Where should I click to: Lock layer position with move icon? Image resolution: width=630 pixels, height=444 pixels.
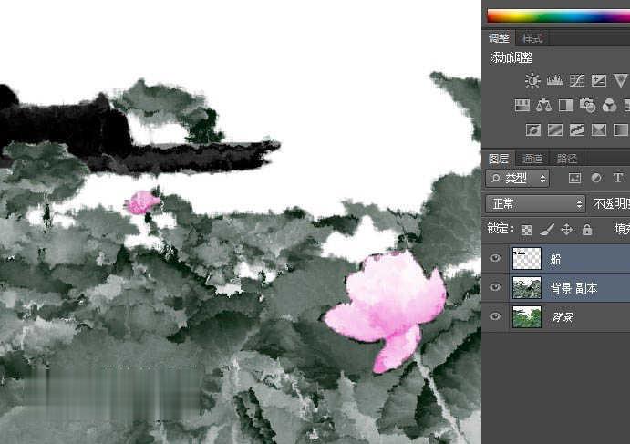(566, 230)
